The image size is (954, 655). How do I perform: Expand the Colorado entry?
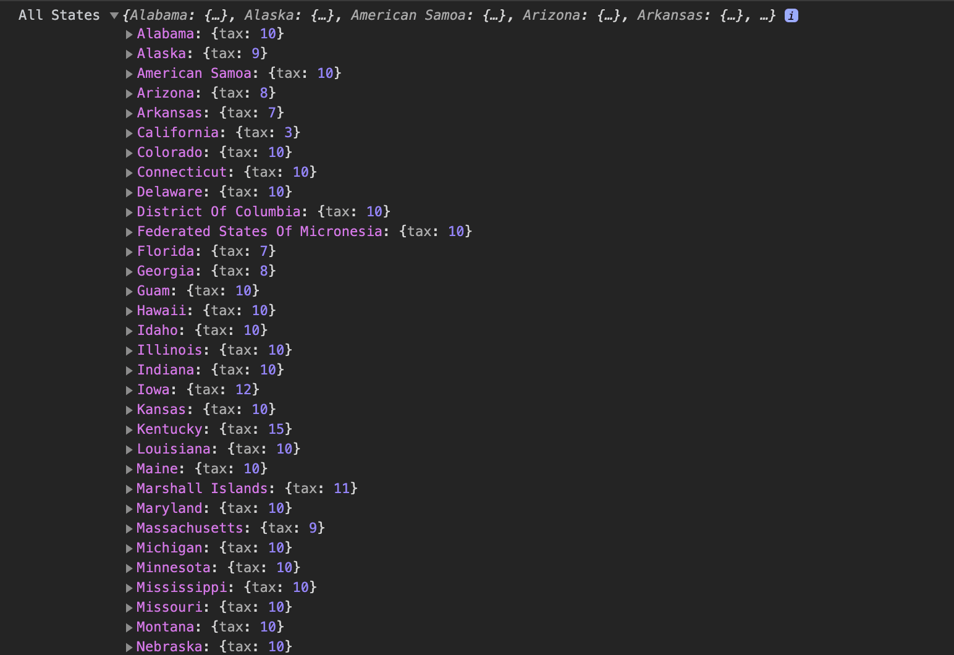coord(129,153)
